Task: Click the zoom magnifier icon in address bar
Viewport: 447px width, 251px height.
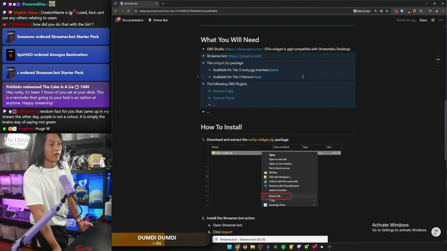Action: pyautogui.click(x=376, y=11)
